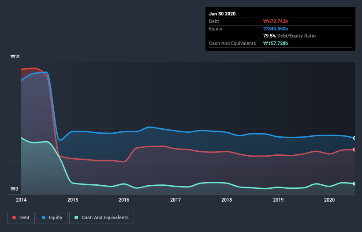Click the red Debt legend dot
The image size is (362, 232).
[14, 217]
